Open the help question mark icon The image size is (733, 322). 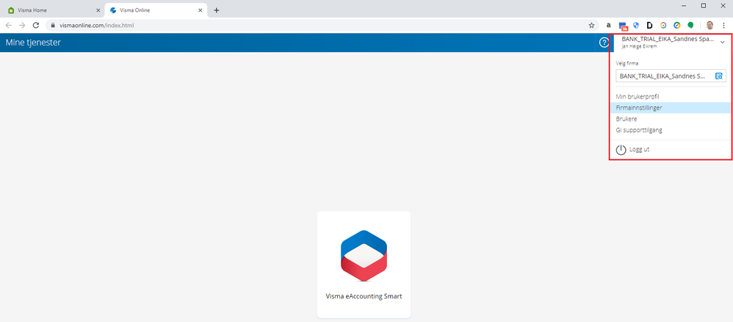[604, 43]
